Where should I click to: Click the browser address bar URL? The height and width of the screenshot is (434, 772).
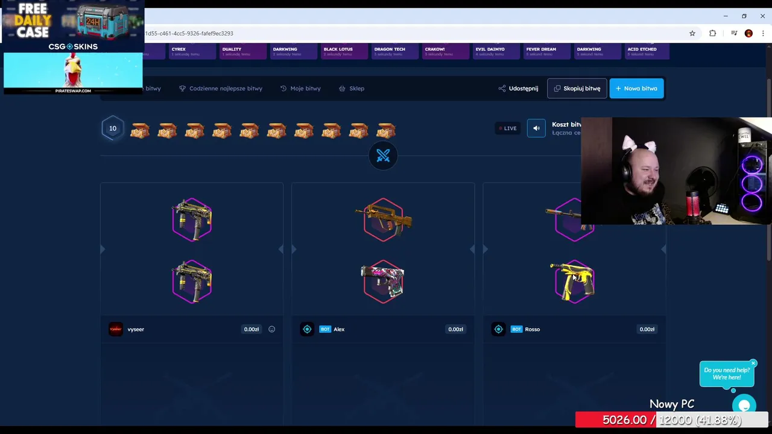(x=189, y=33)
